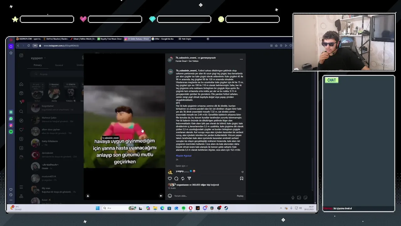Open the Instagram hamburger More menu
The width and height of the screenshot is (401, 226).
point(21,187)
